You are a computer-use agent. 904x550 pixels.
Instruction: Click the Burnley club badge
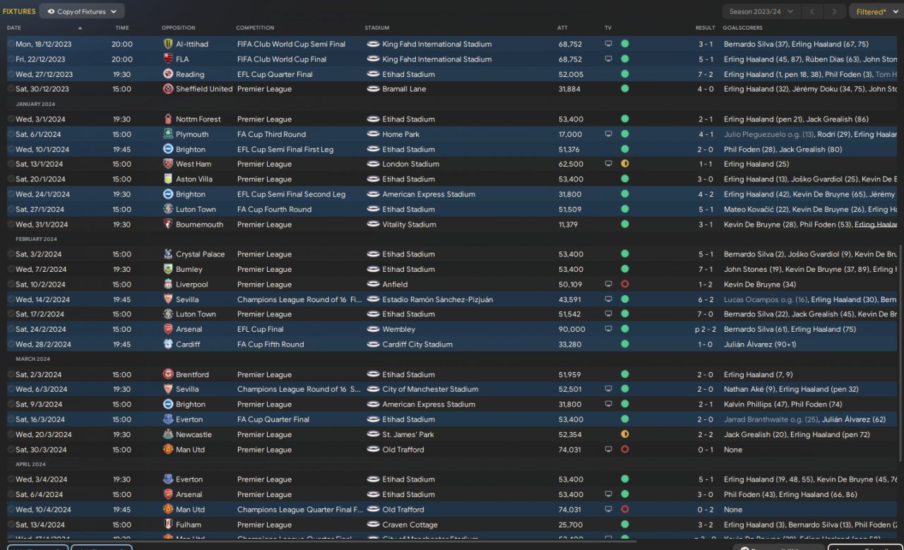click(168, 269)
